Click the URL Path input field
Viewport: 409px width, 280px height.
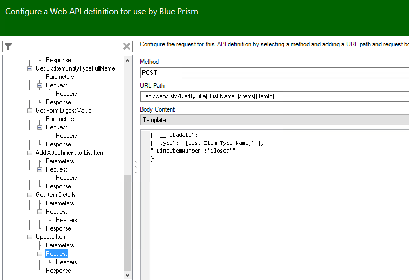pos(274,96)
